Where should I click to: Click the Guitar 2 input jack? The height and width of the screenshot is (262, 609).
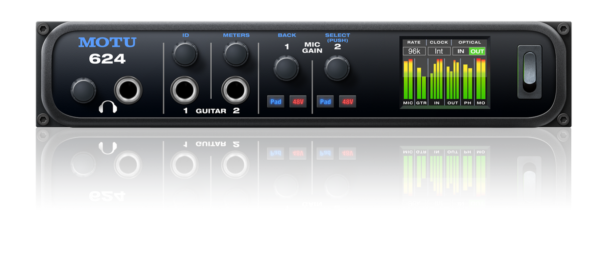click(x=236, y=90)
